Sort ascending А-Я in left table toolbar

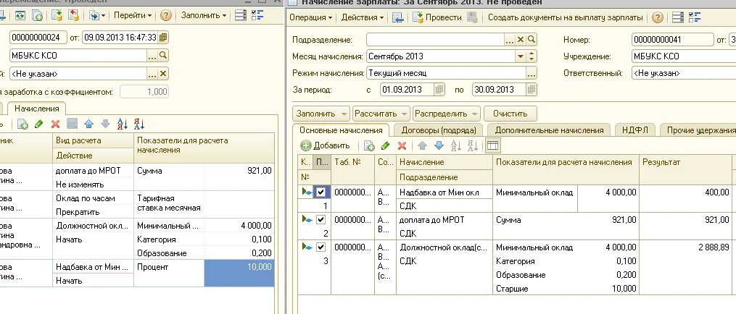click(x=122, y=124)
